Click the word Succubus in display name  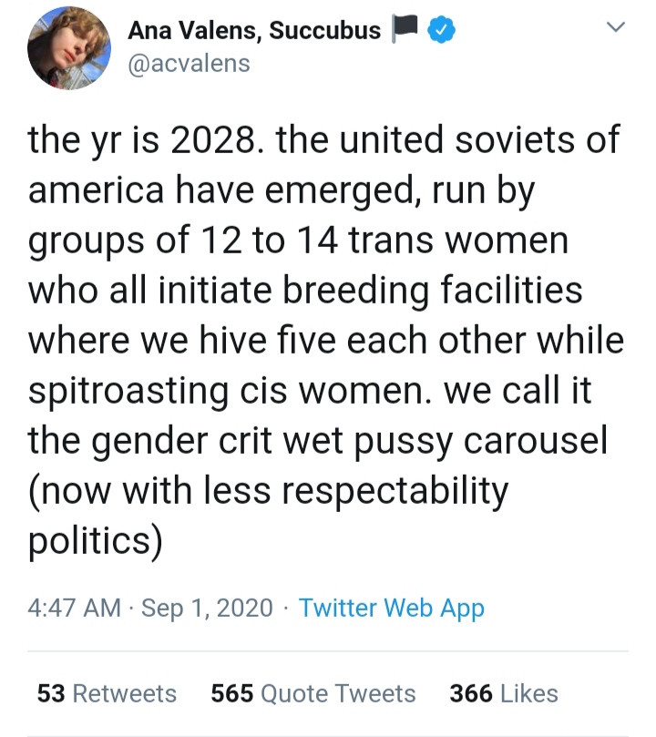pyautogui.click(x=324, y=31)
